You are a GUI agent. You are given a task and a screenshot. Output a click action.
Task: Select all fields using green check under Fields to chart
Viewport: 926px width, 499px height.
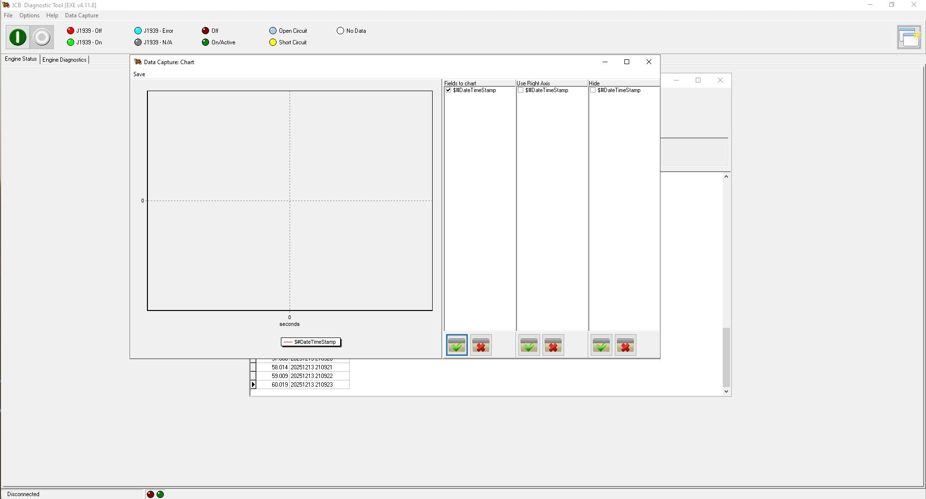(456, 345)
